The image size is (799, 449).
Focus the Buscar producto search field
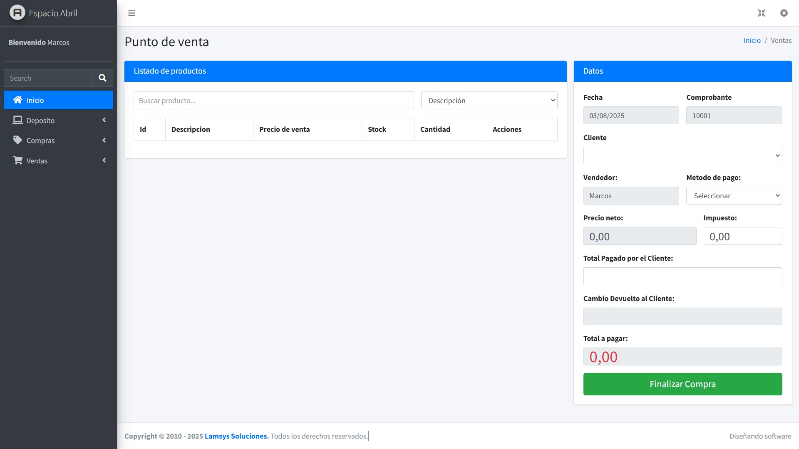tap(273, 101)
